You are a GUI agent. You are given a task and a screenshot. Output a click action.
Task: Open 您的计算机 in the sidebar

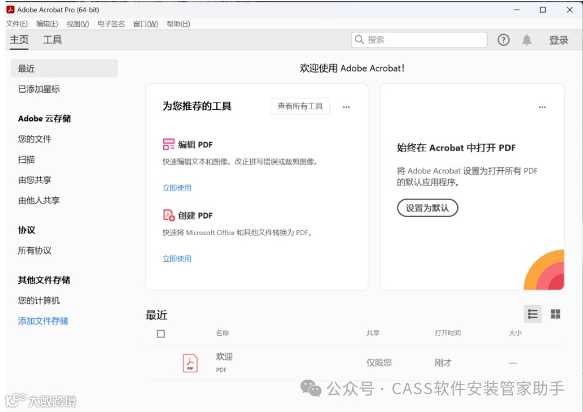[38, 300]
